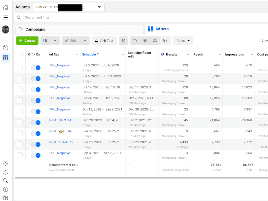
Task: Click the Campaigns folder icon
Action: [21, 29]
